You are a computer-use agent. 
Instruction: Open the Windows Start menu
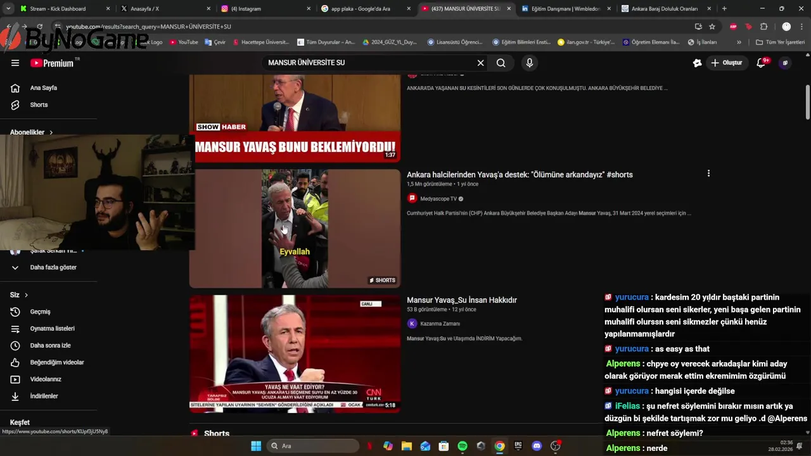click(x=256, y=446)
